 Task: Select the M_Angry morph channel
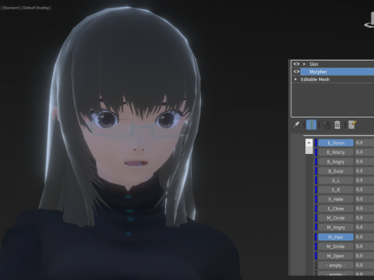coord(336,227)
